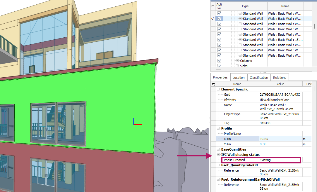Click the panel splitter grip between tree and properties

tap(263, 72)
